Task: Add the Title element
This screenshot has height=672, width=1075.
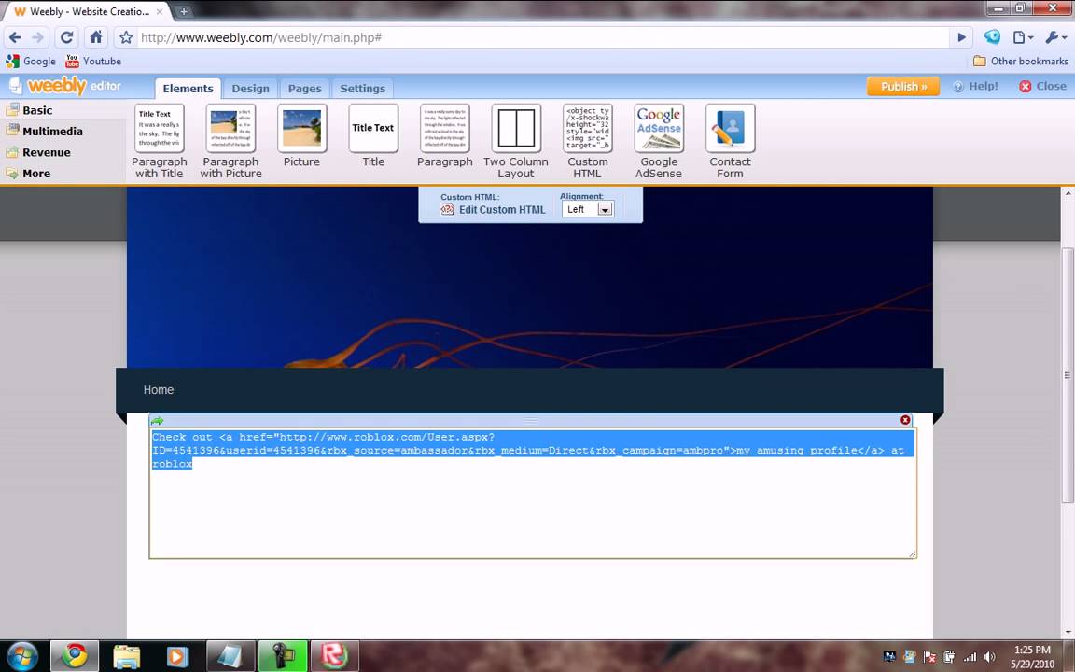Action: click(x=373, y=135)
